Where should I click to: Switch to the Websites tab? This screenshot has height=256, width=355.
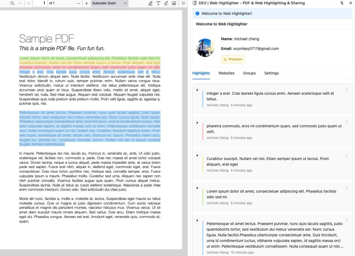[226, 73]
